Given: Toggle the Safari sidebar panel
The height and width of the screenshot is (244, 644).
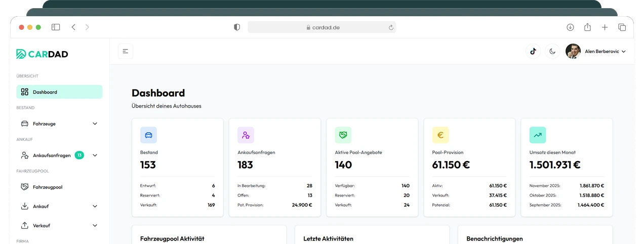Looking at the screenshot, I should coord(56,27).
